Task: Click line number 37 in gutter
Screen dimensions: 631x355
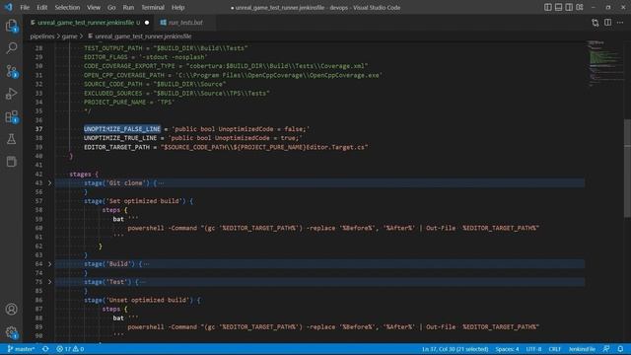Action: click(38, 129)
